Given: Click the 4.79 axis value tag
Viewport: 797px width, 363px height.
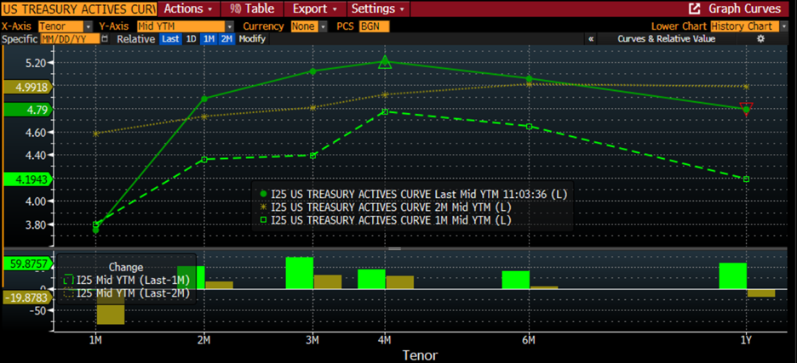Looking at the screenshot, I should tap(27, 110).
